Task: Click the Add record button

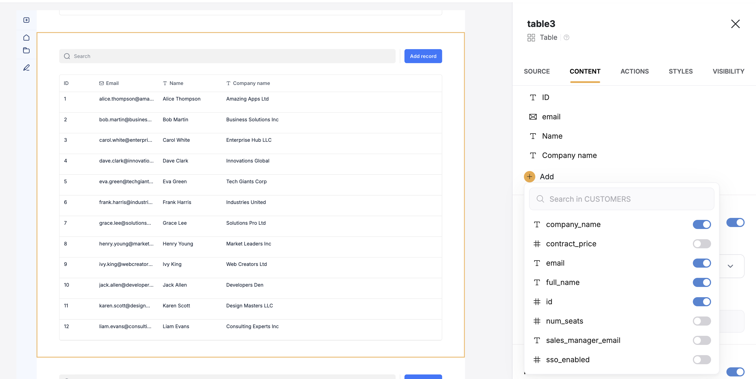Action: [x=423, y=56]
